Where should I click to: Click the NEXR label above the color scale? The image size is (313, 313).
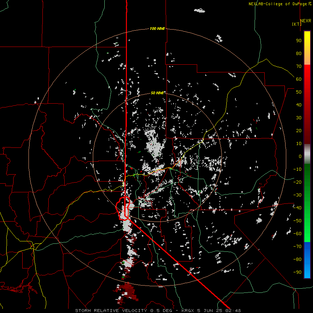(x=306, y=21)
